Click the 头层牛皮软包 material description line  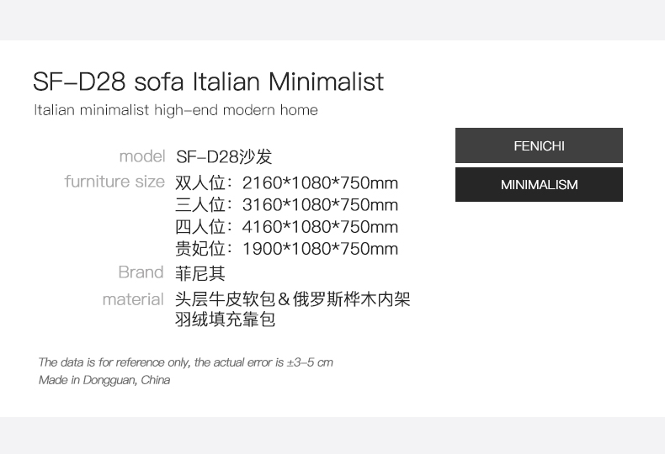[x=225, y=299]
